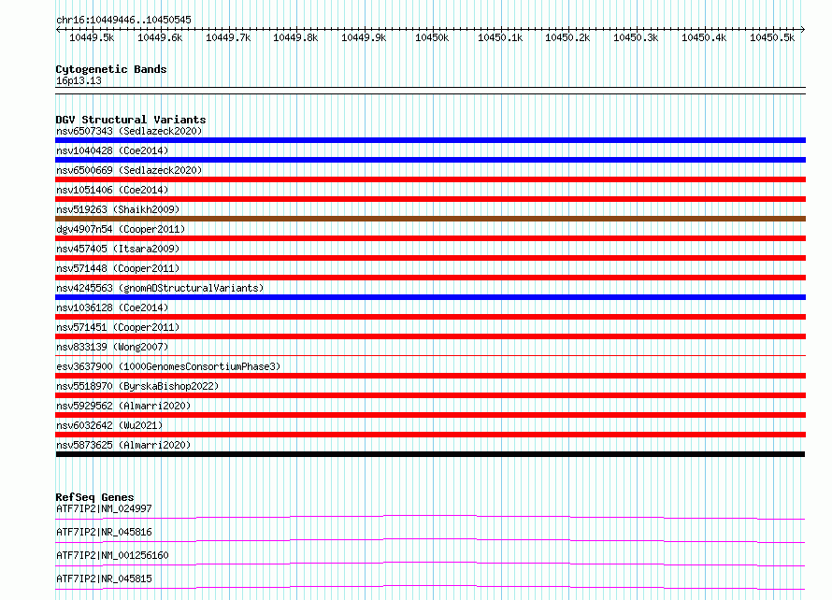
Task: Click the blue bar for nsv1040428
Action: 430,160
